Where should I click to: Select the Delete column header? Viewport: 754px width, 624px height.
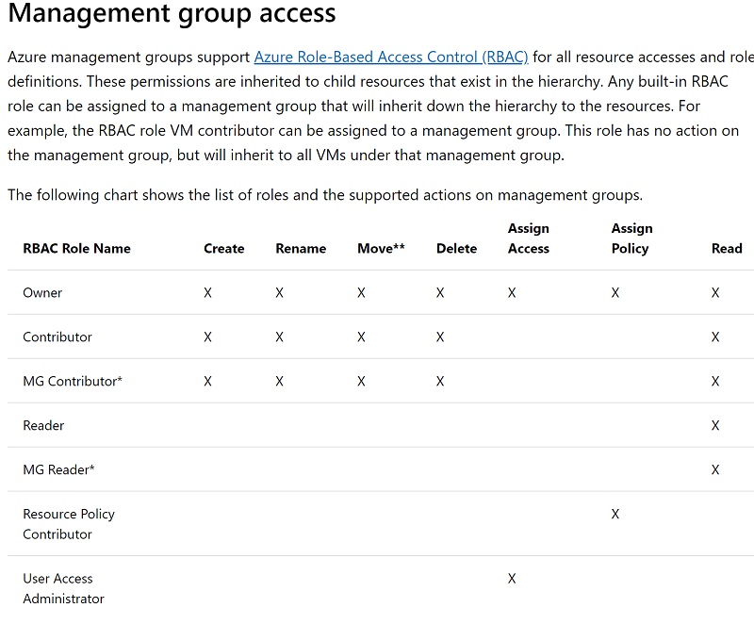point(456,249)
